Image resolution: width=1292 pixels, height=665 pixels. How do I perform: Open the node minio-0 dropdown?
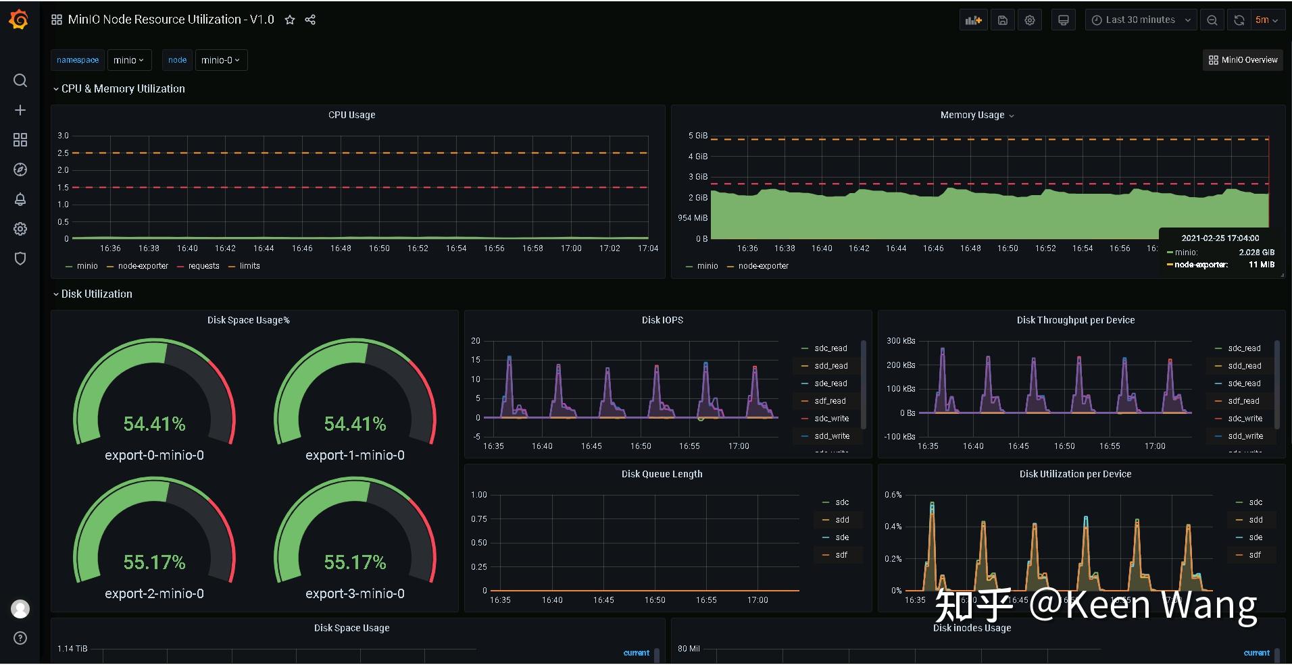pos(221,60)
